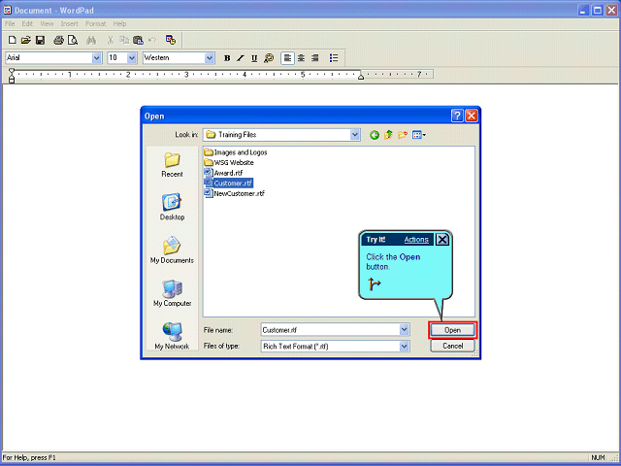This screenshot has width=621, height=466.
Task: Click the Date/Time insert icon
Action: 171,40
